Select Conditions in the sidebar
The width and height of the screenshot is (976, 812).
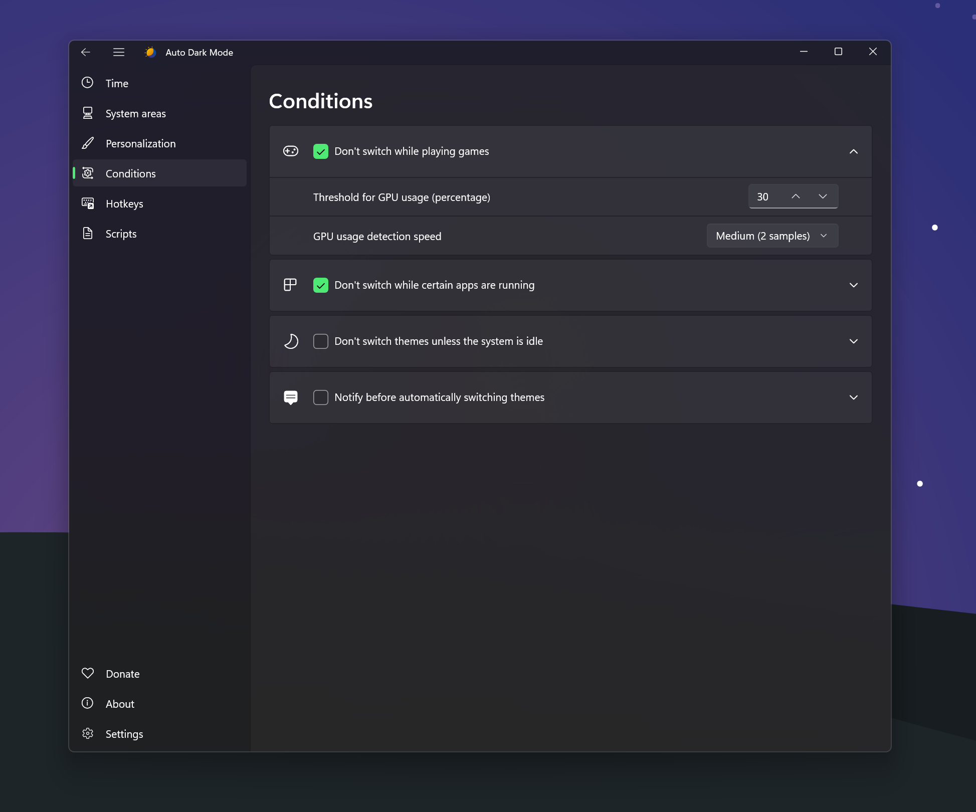click(x=159, y=173)
